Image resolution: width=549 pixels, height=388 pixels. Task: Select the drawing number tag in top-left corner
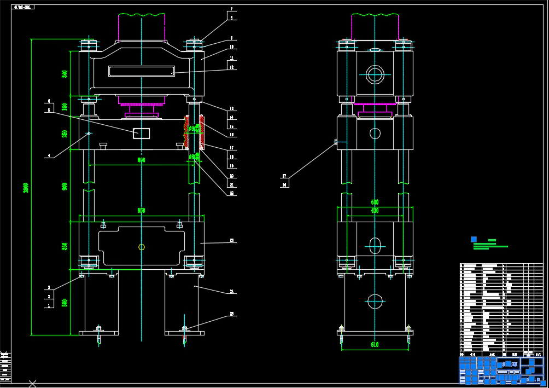pyautogui.click(x=23, y=7)
